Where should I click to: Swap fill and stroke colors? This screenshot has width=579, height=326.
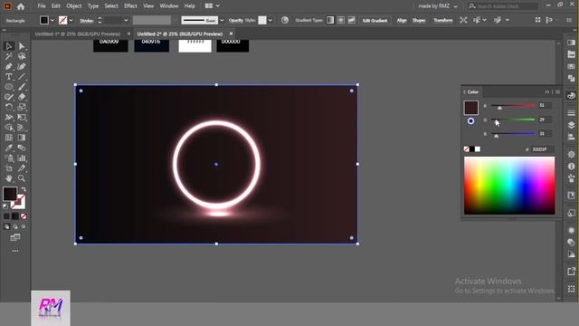[x=24, y=189]
